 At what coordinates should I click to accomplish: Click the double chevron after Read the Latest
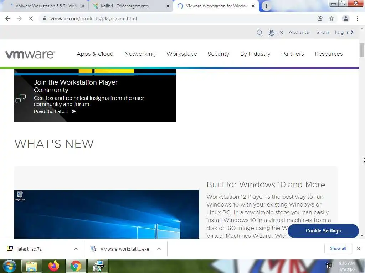73,111
